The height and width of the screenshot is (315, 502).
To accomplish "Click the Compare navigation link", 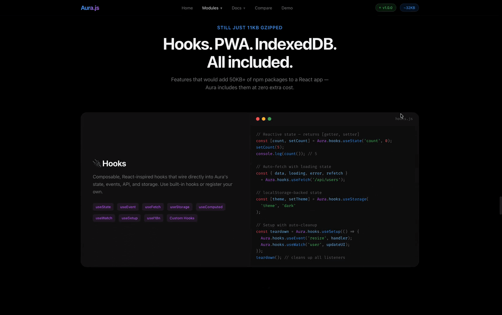I will 263,8.
